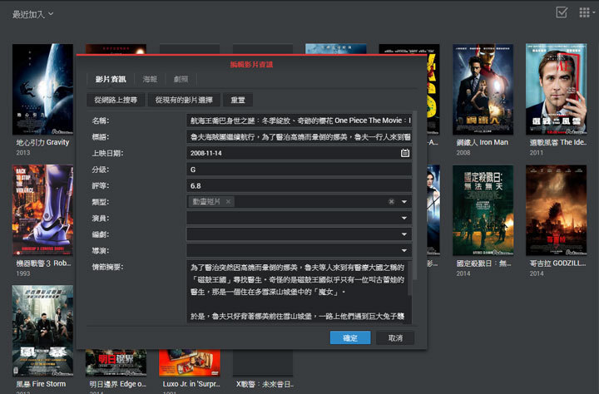Click the 從網路上搜尋 button

[x=116, y=100]
